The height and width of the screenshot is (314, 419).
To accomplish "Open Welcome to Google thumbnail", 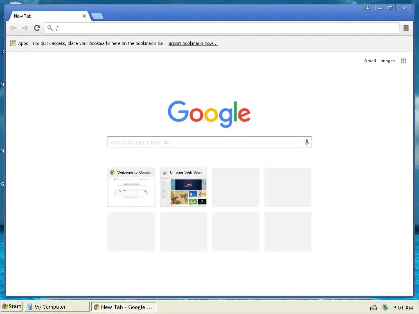I will pyautogui.click(x=131, y=187).
